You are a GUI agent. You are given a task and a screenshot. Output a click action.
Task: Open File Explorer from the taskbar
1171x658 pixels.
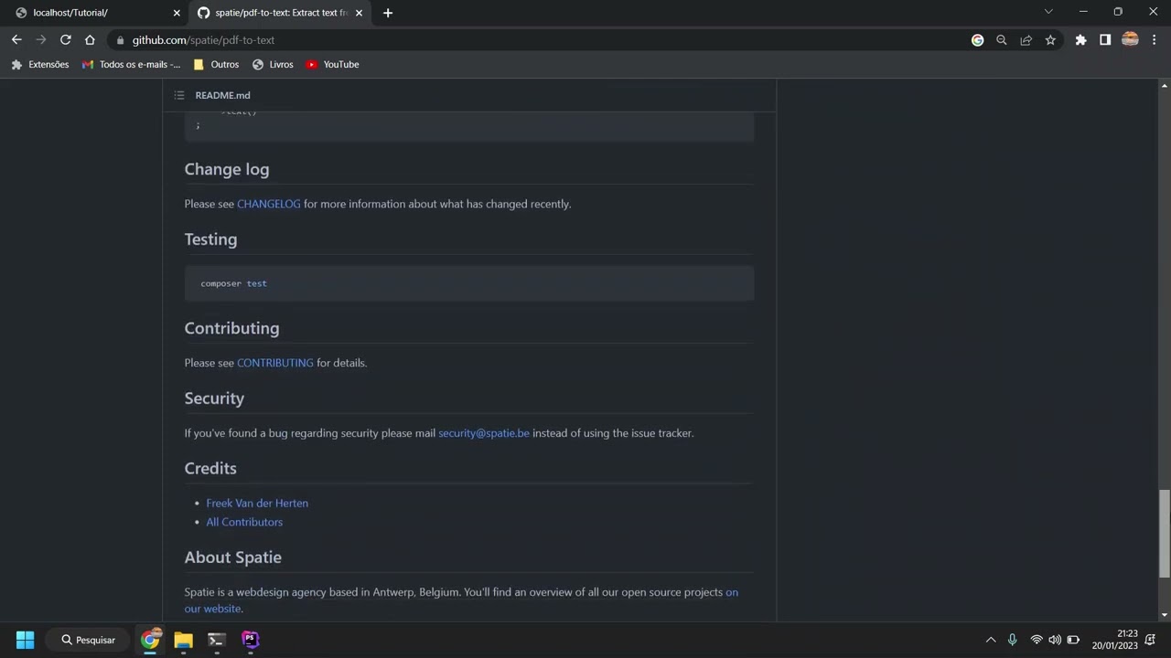(183, 640)
